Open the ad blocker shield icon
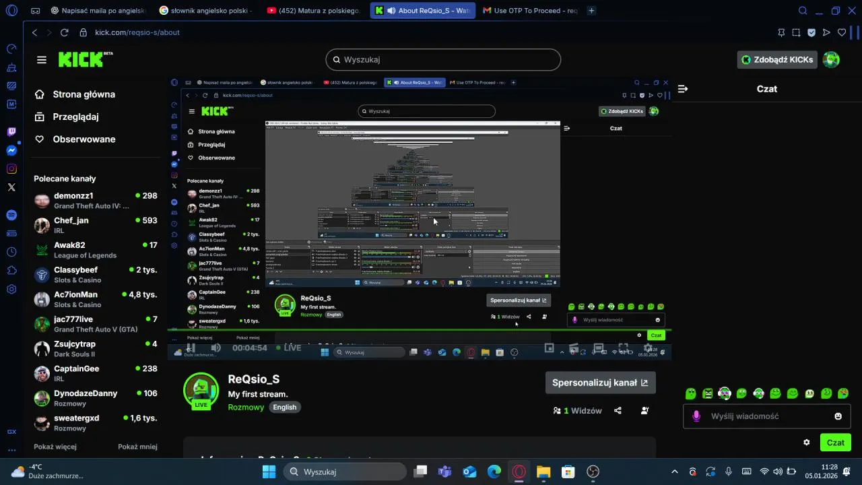 click(811, 32)
